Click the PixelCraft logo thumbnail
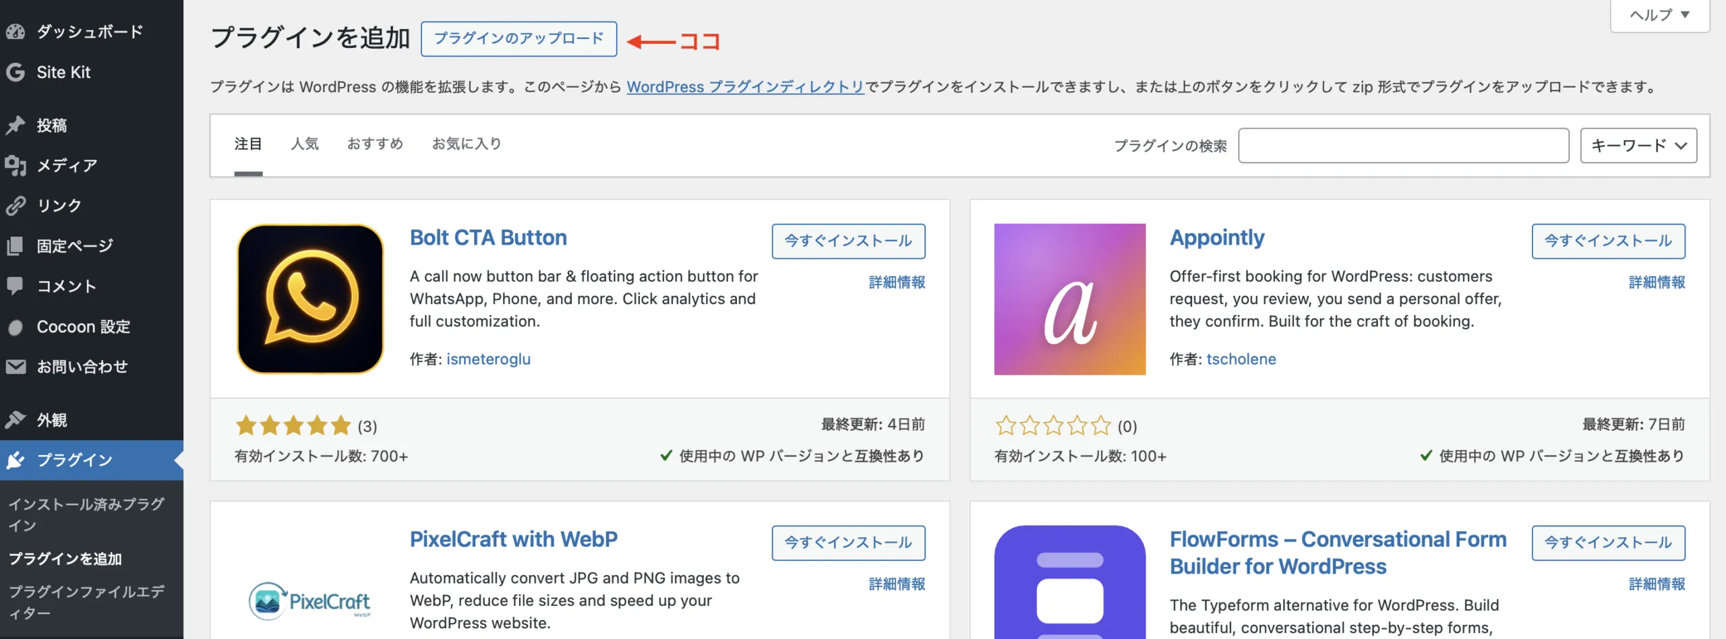 click(310, 600)
